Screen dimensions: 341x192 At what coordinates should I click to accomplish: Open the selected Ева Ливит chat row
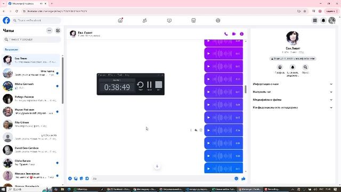point(31,60)
